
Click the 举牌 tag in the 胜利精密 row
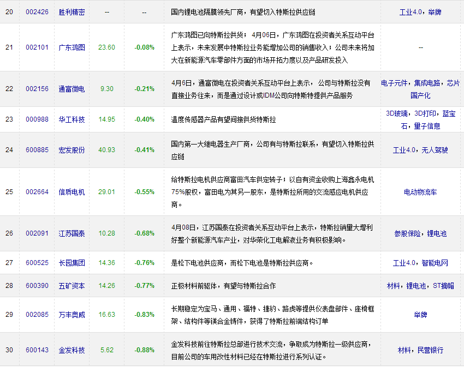click(x=435, y=12)
